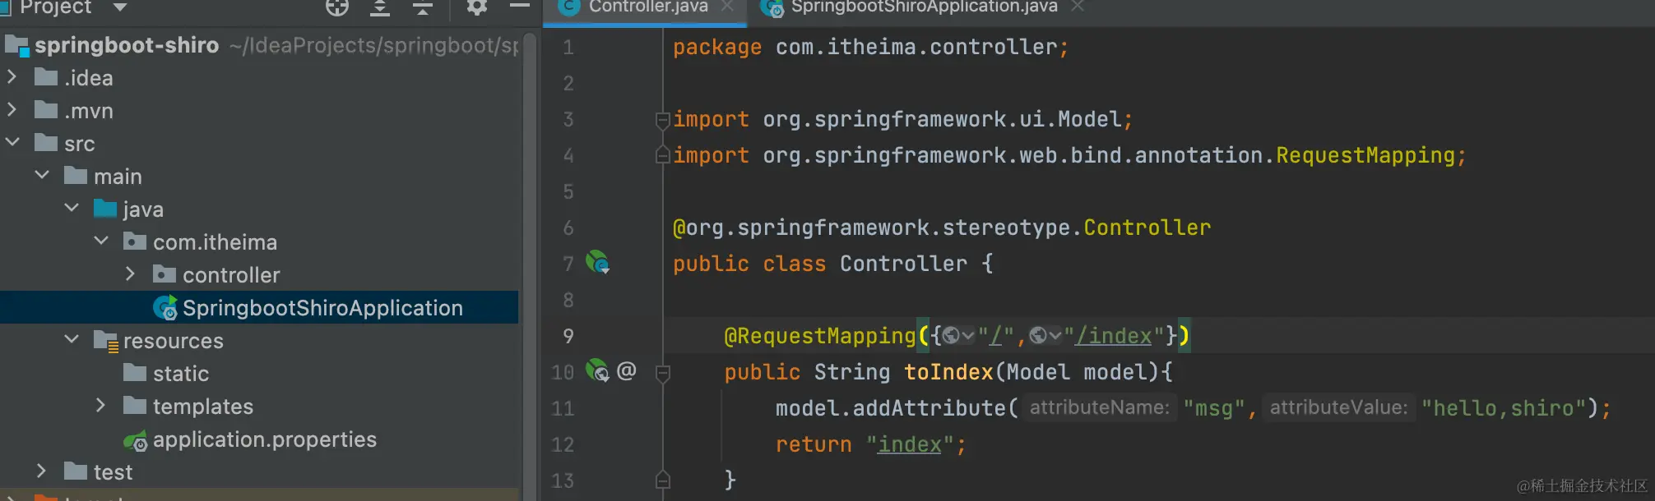Click the Expand All toolbar icon
Image resolution: width=1655 pixels, height=501 pixels.
379,7
